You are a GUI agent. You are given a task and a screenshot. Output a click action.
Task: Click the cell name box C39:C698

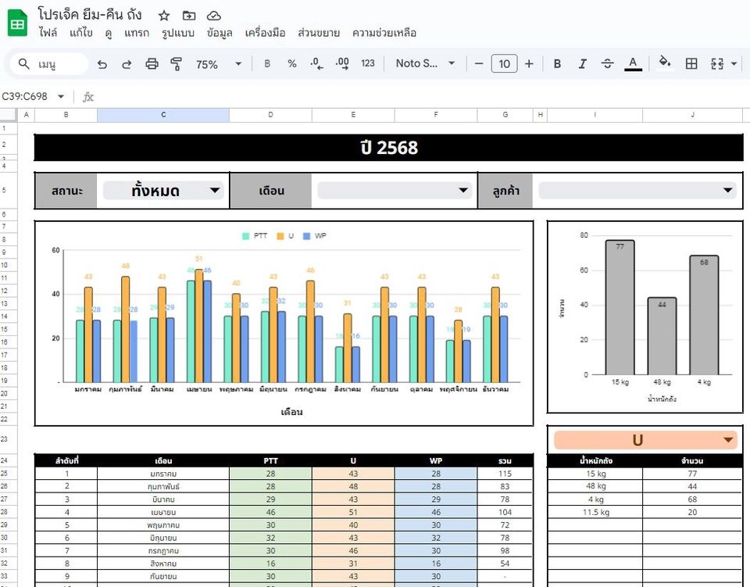[31, 97]
